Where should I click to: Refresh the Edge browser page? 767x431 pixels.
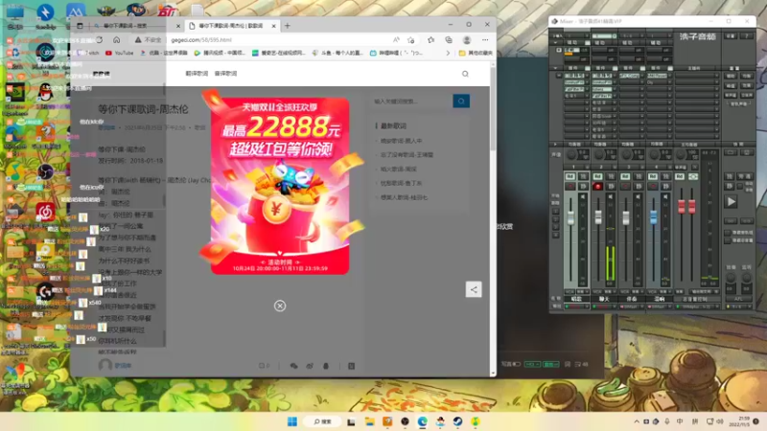tap(100, 39)
